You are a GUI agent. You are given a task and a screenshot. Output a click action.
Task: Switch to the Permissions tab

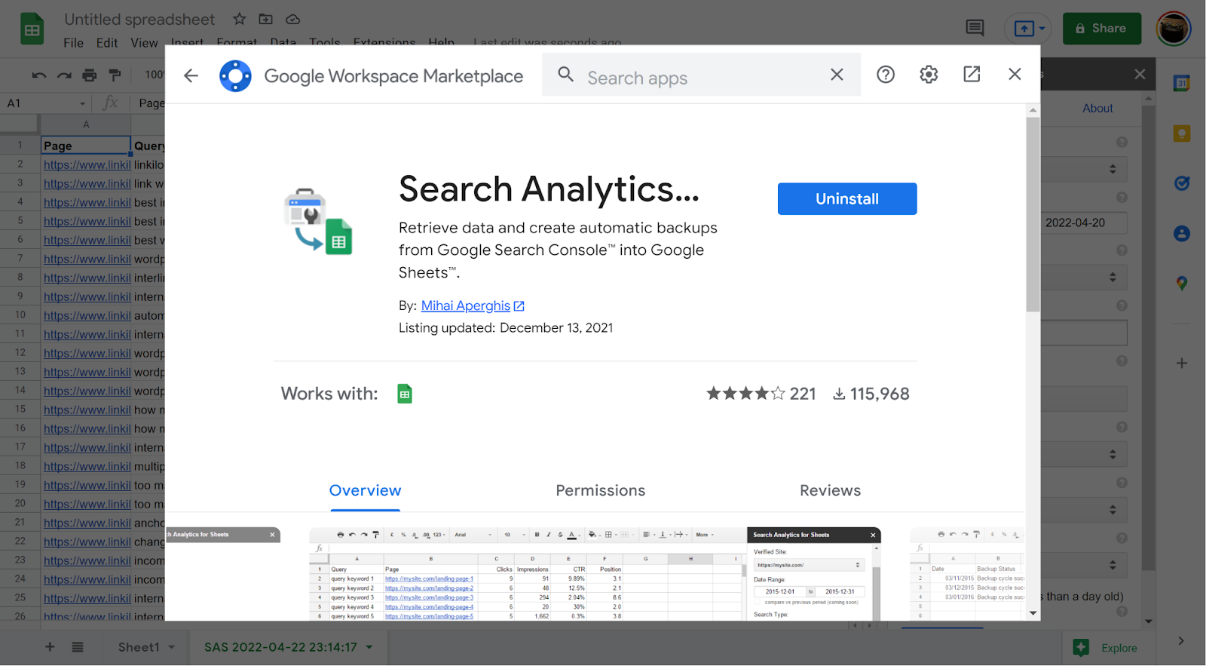coord(601,490)
